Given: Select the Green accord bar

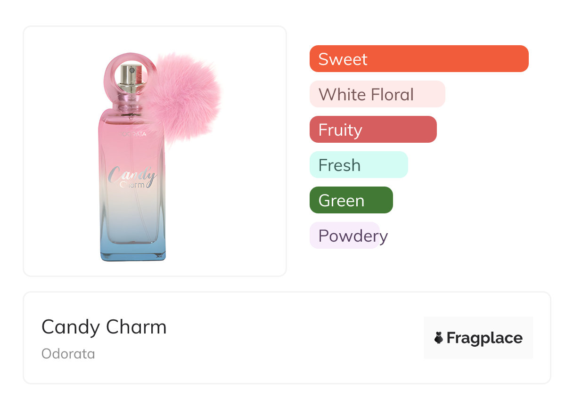Looking at the screenshot, I should 351,200.
